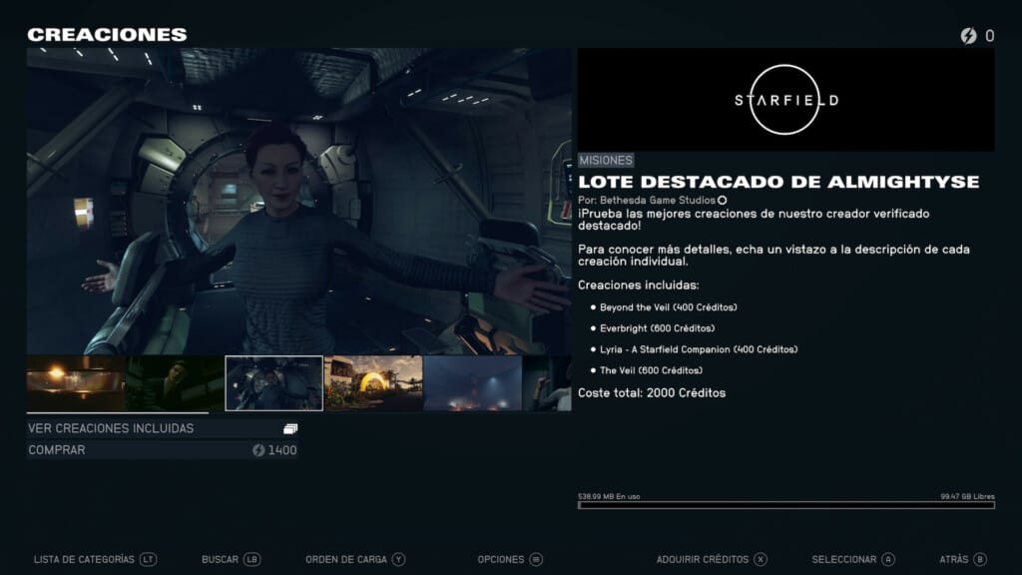Select the first thumbnail with glowing light

75,383
